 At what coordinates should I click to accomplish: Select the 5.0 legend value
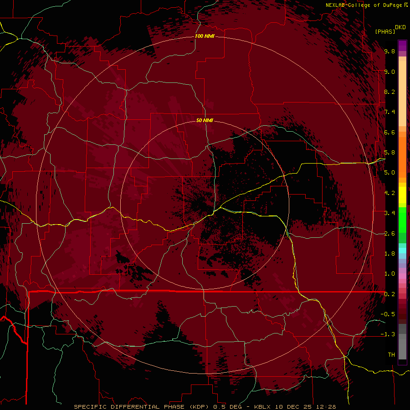[389, 173]
